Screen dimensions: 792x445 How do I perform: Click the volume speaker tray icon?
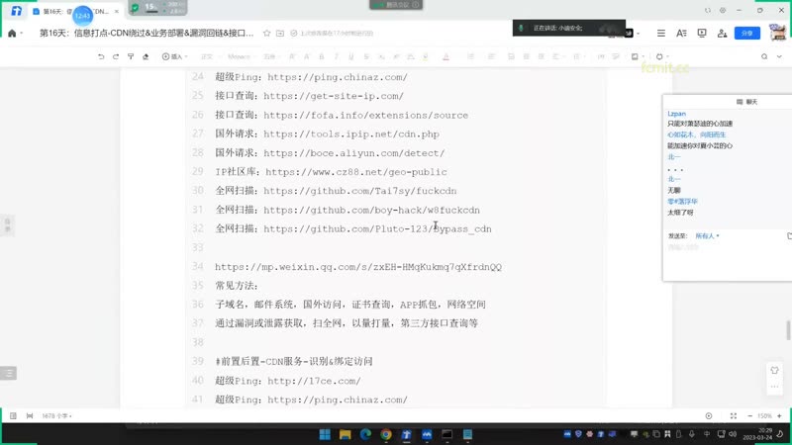point(732,434)
